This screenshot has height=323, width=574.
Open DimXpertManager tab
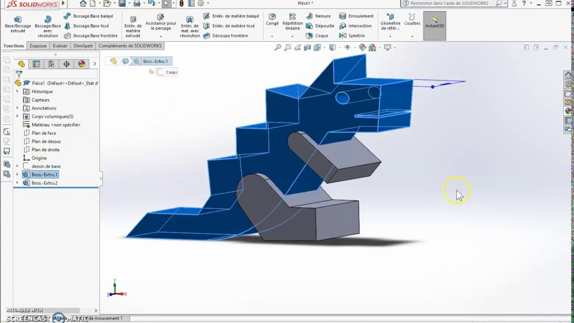tap(66, 64)
